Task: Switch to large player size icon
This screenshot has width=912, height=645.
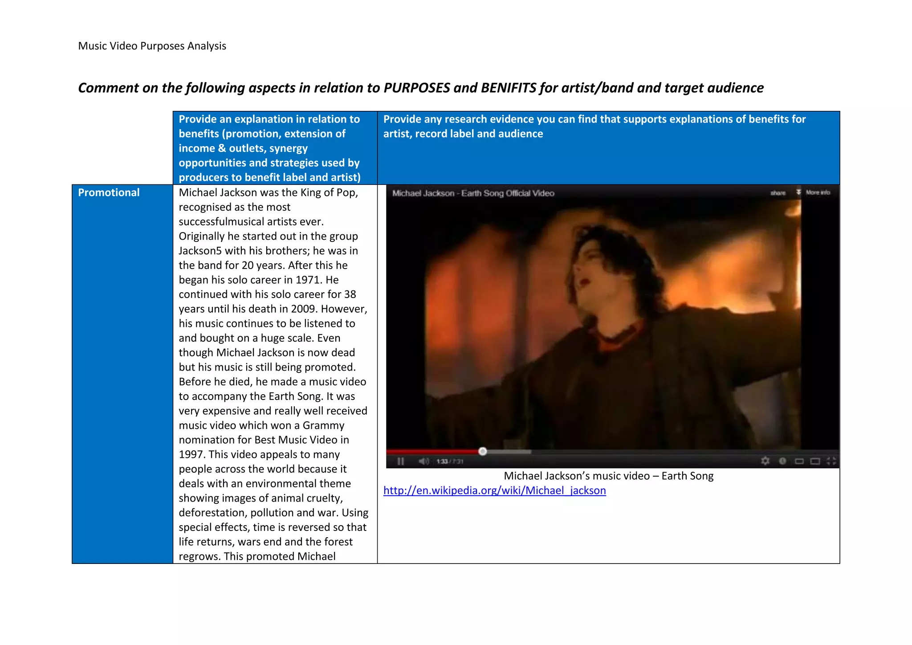Action: point(815,461)
